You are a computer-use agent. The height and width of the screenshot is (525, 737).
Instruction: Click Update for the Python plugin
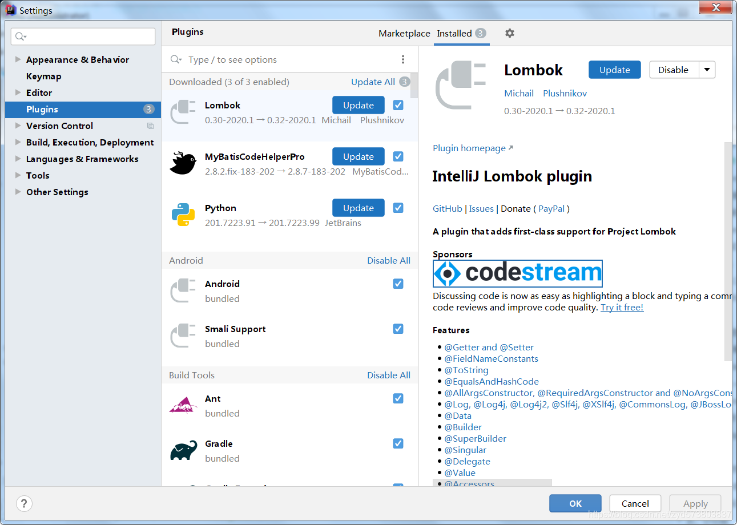[x=359, y=208]
